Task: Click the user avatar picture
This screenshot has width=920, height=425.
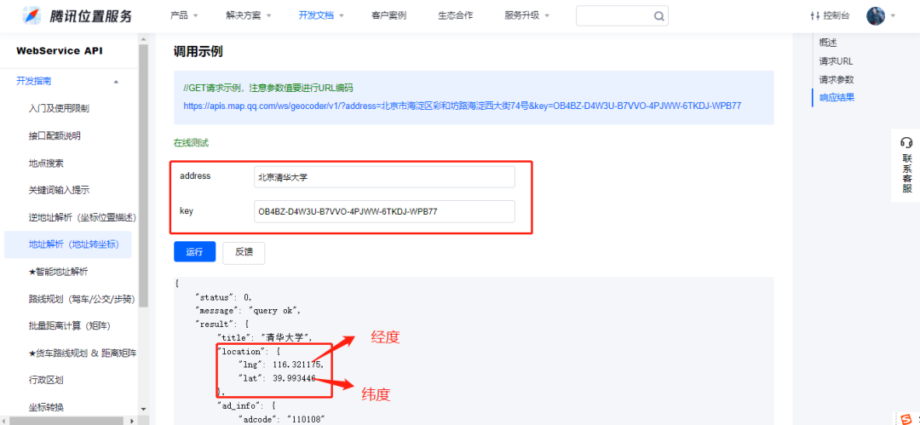Action: click(x=876, y=16)
